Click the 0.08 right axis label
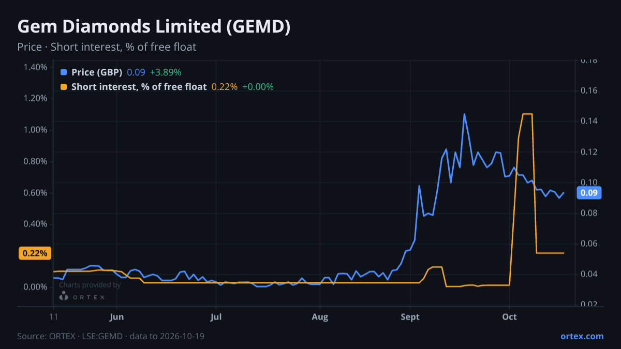This screenshot has width=621, height=349. 589,213
